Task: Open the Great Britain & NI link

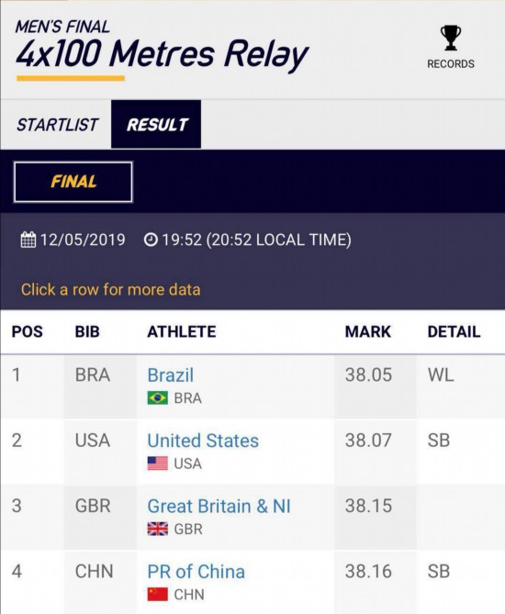Action: tap(219, 506)
